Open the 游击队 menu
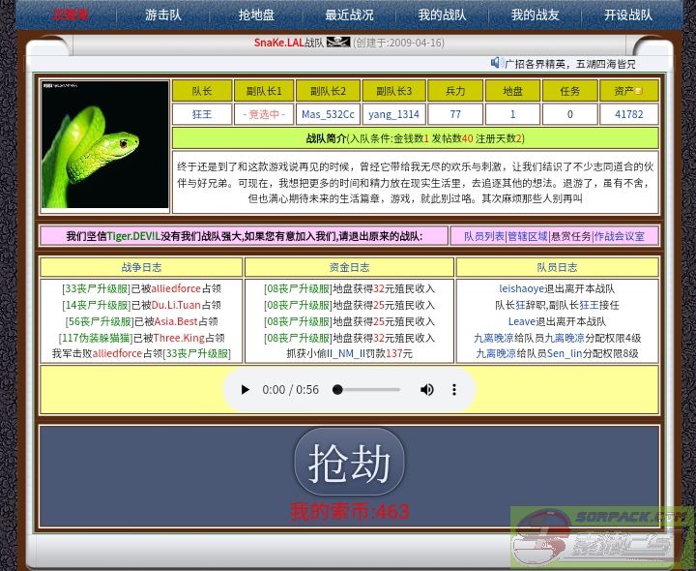The width and height of the screenshot is (696, 571). pos(162,15)
